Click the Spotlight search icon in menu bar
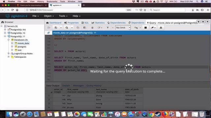Viewport: 211px width, 118px height. (x=197, y=1)
